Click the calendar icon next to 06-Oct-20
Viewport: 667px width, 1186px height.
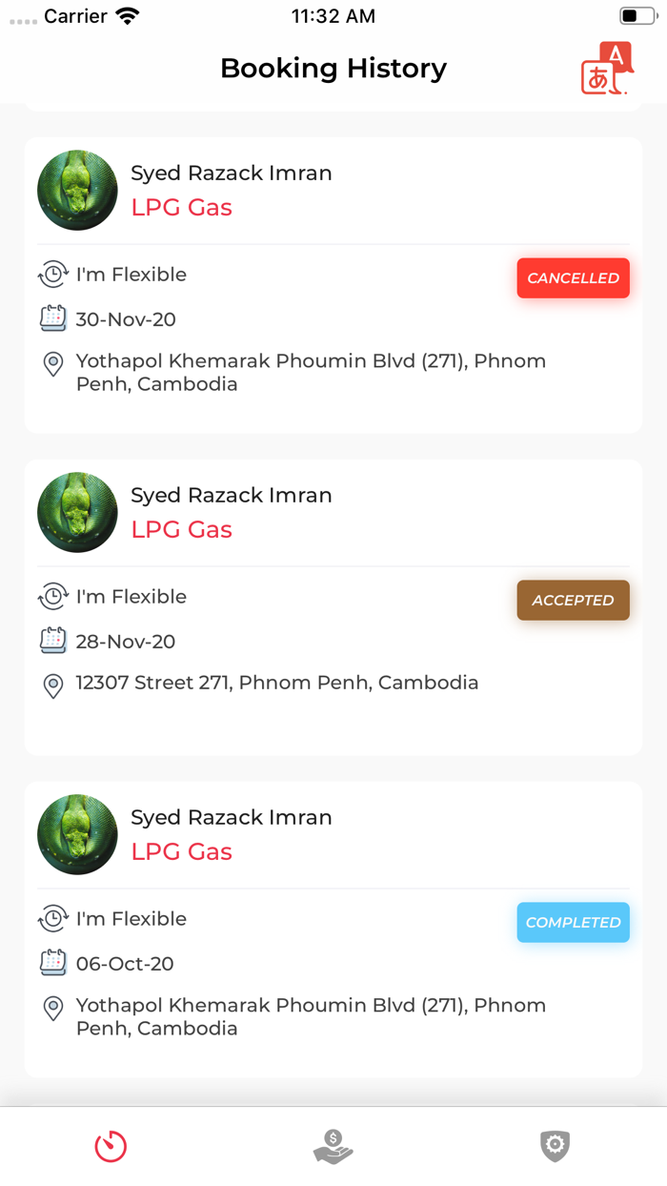(53, 963)
